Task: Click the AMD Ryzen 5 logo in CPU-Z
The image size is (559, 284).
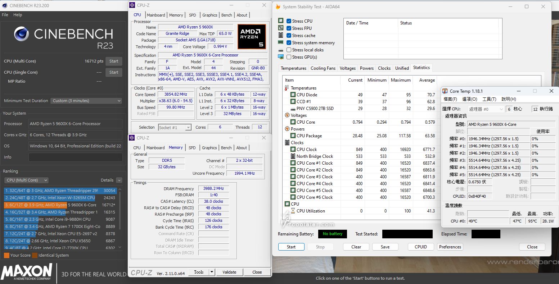Action: pyautogui.click(x=252, y=37)
